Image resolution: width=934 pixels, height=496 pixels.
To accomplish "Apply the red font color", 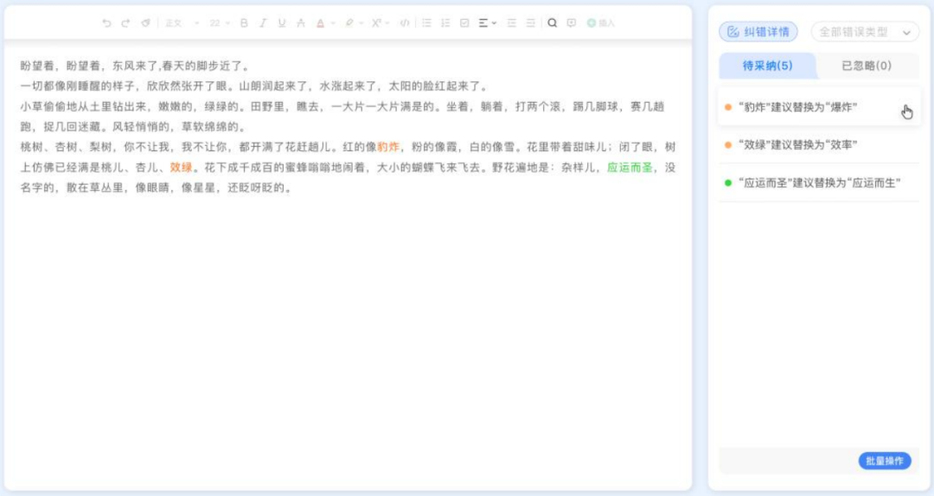I will (321, 23).
